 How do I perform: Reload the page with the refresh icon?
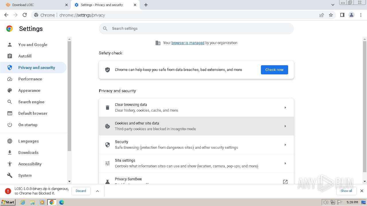(25, 15)
